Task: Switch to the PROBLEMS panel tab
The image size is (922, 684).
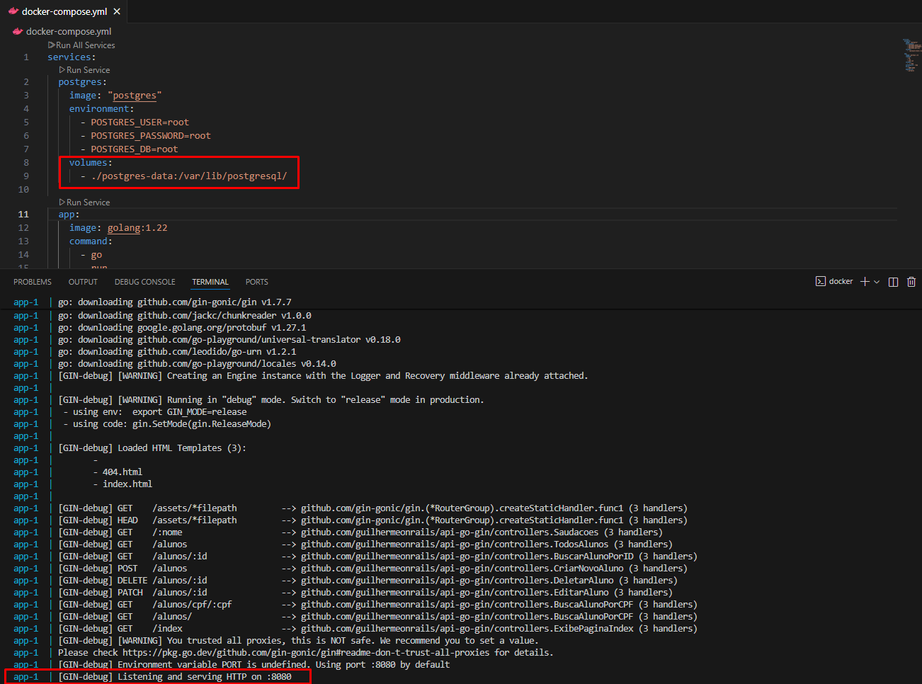Action: pyautogui.click(x=33, y=282)
